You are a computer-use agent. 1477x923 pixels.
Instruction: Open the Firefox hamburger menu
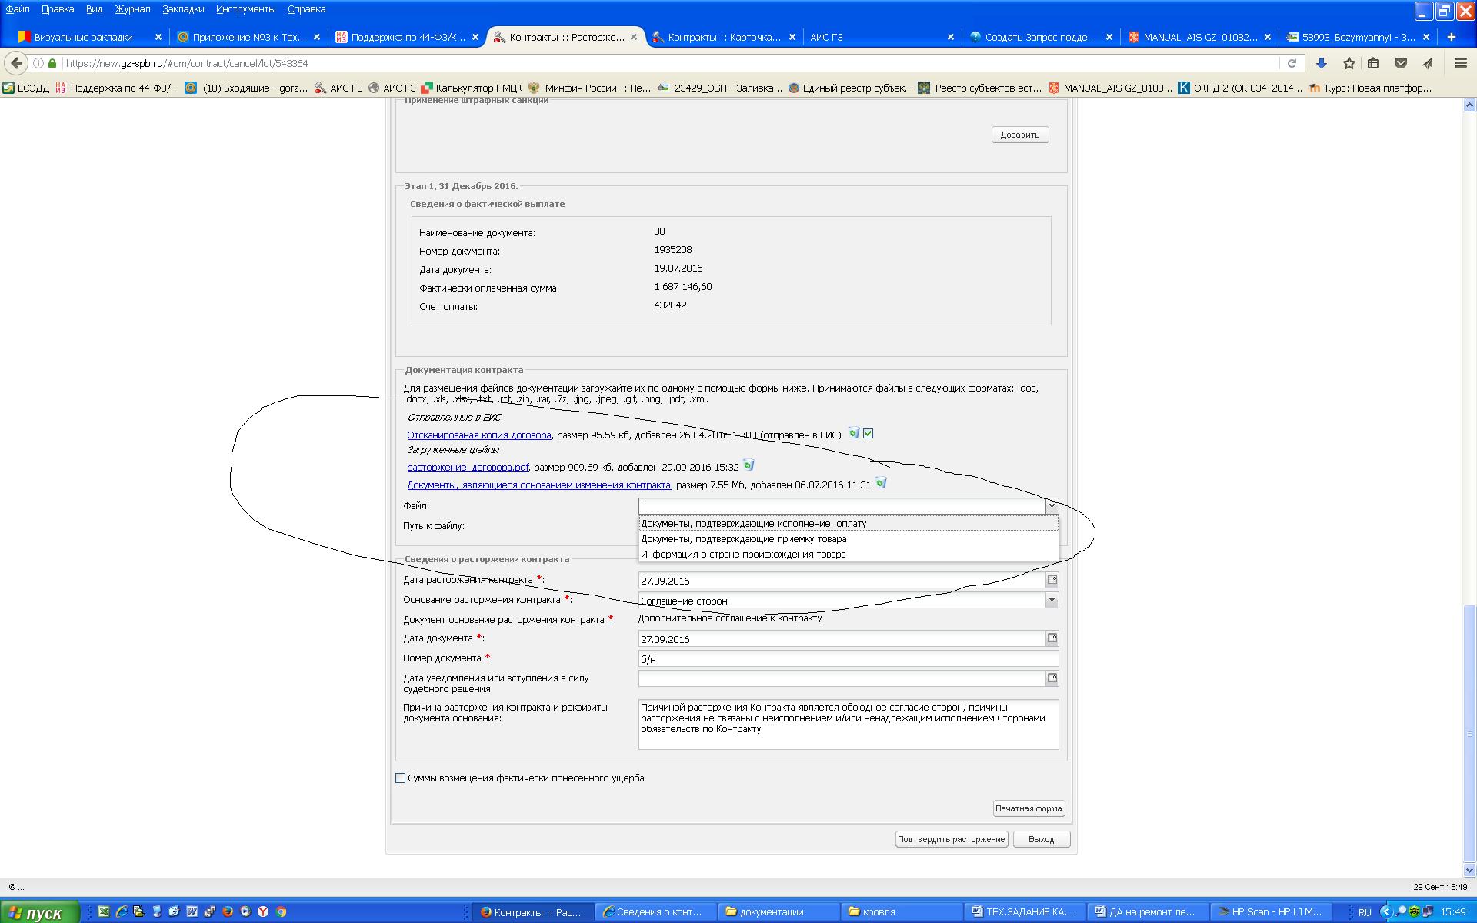coord(1460,63)
